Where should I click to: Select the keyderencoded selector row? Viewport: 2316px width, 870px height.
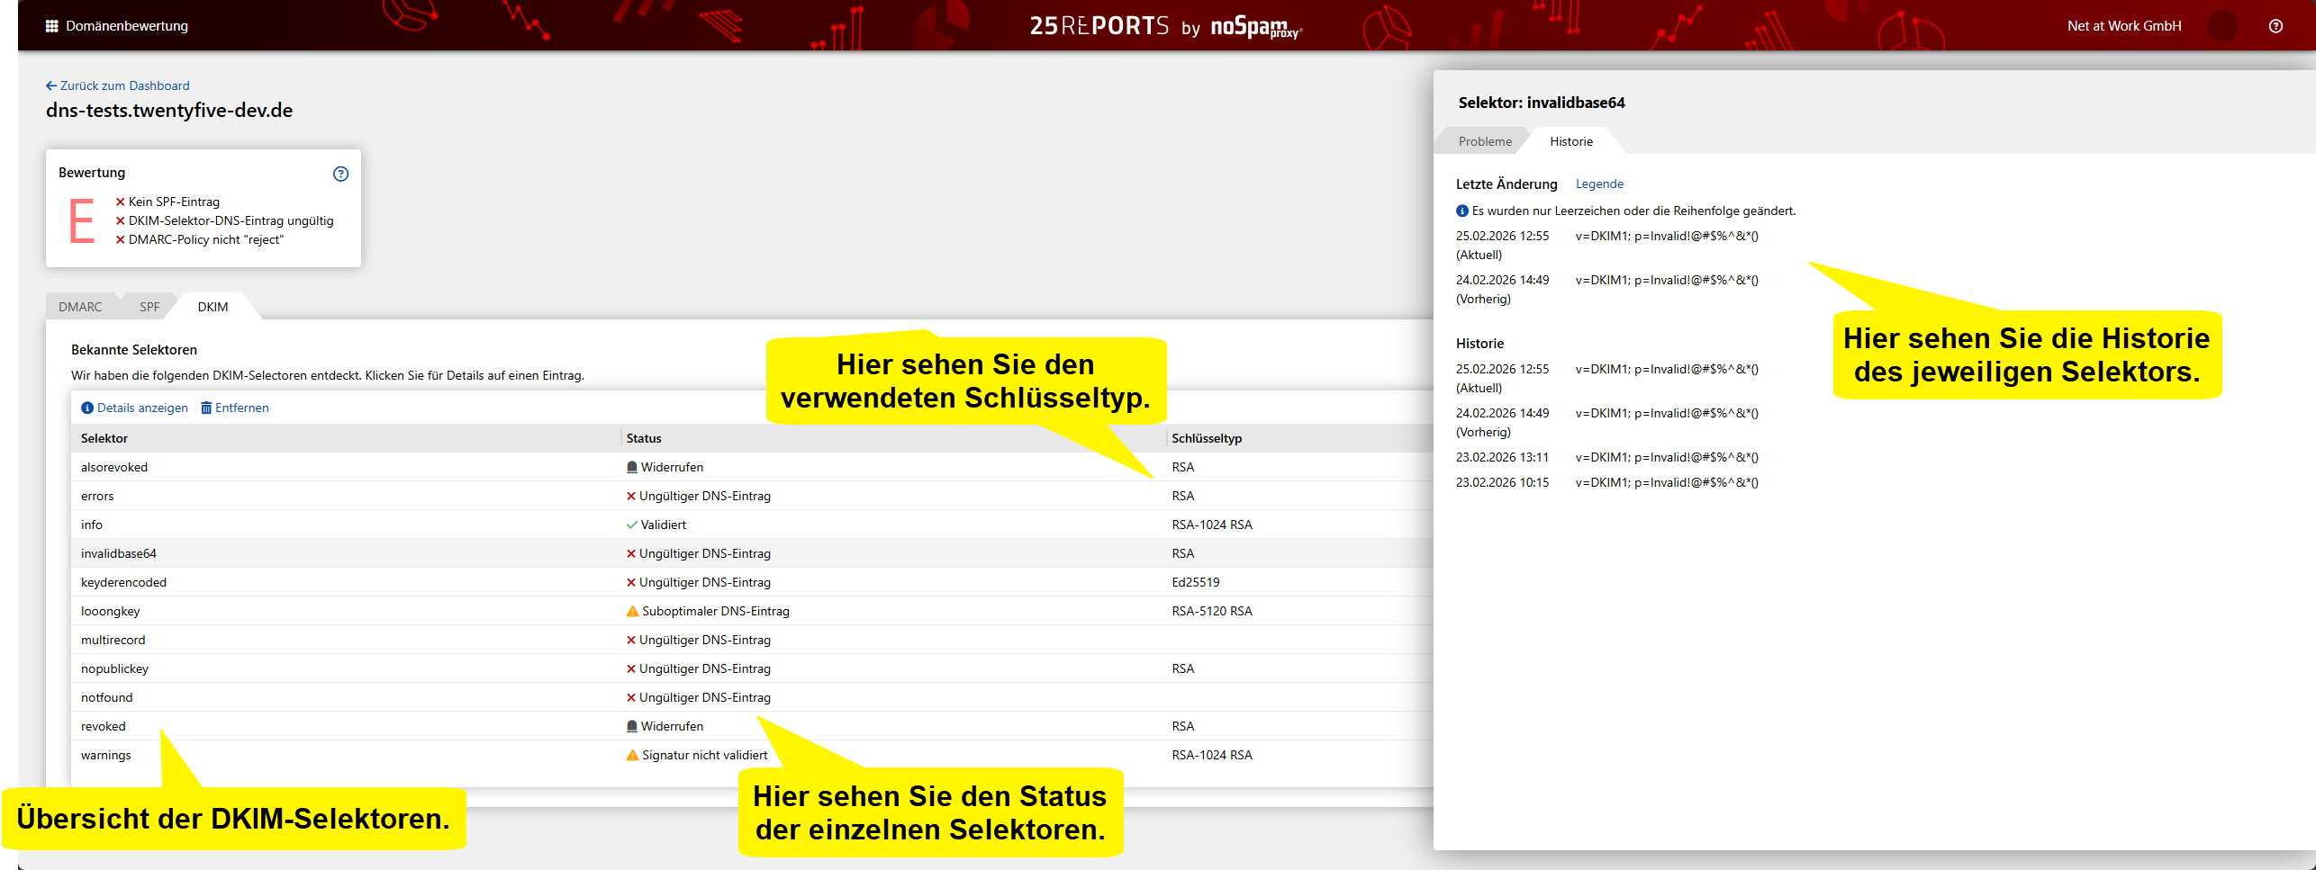click(123, 582)
